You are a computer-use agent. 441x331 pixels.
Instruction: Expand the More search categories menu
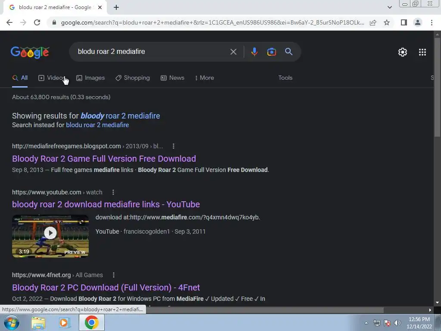point(205,78)
